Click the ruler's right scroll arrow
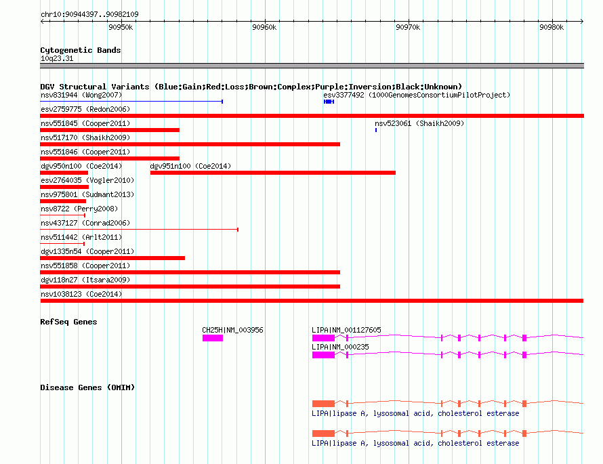Screen dimensions: 603x464 582,21
